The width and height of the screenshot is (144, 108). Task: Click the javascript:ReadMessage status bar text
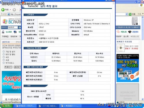point(12,102)
